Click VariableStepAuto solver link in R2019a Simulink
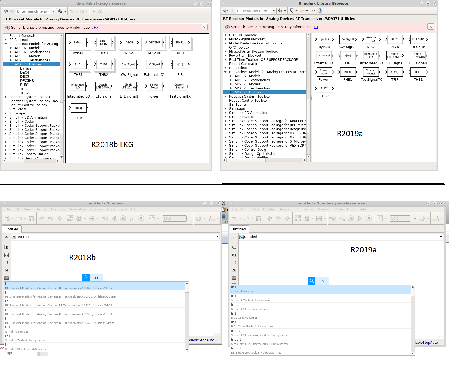Image resolution: width=449 pixels, height=374 pixels. [426, 343]
